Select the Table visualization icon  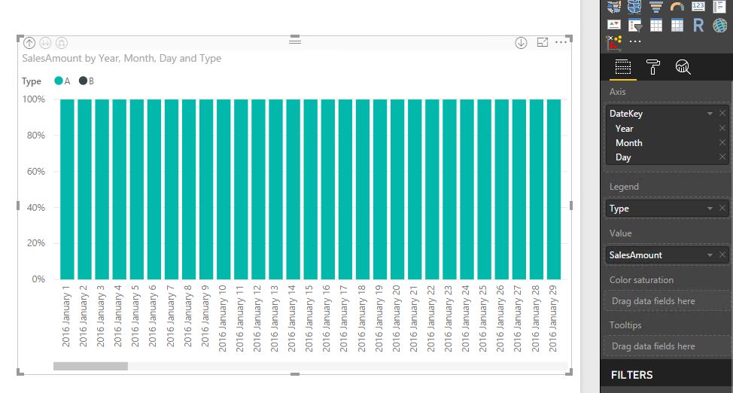(x=656, y=25)
